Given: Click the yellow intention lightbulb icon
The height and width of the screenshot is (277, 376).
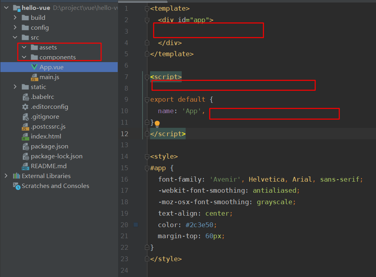Looking at the screenshot, I should [x=157, y=124].
